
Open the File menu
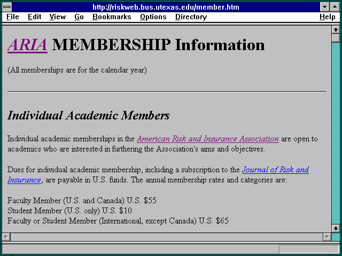(13, 17)
